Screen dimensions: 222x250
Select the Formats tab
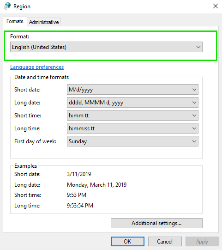[x=15, y=21]
